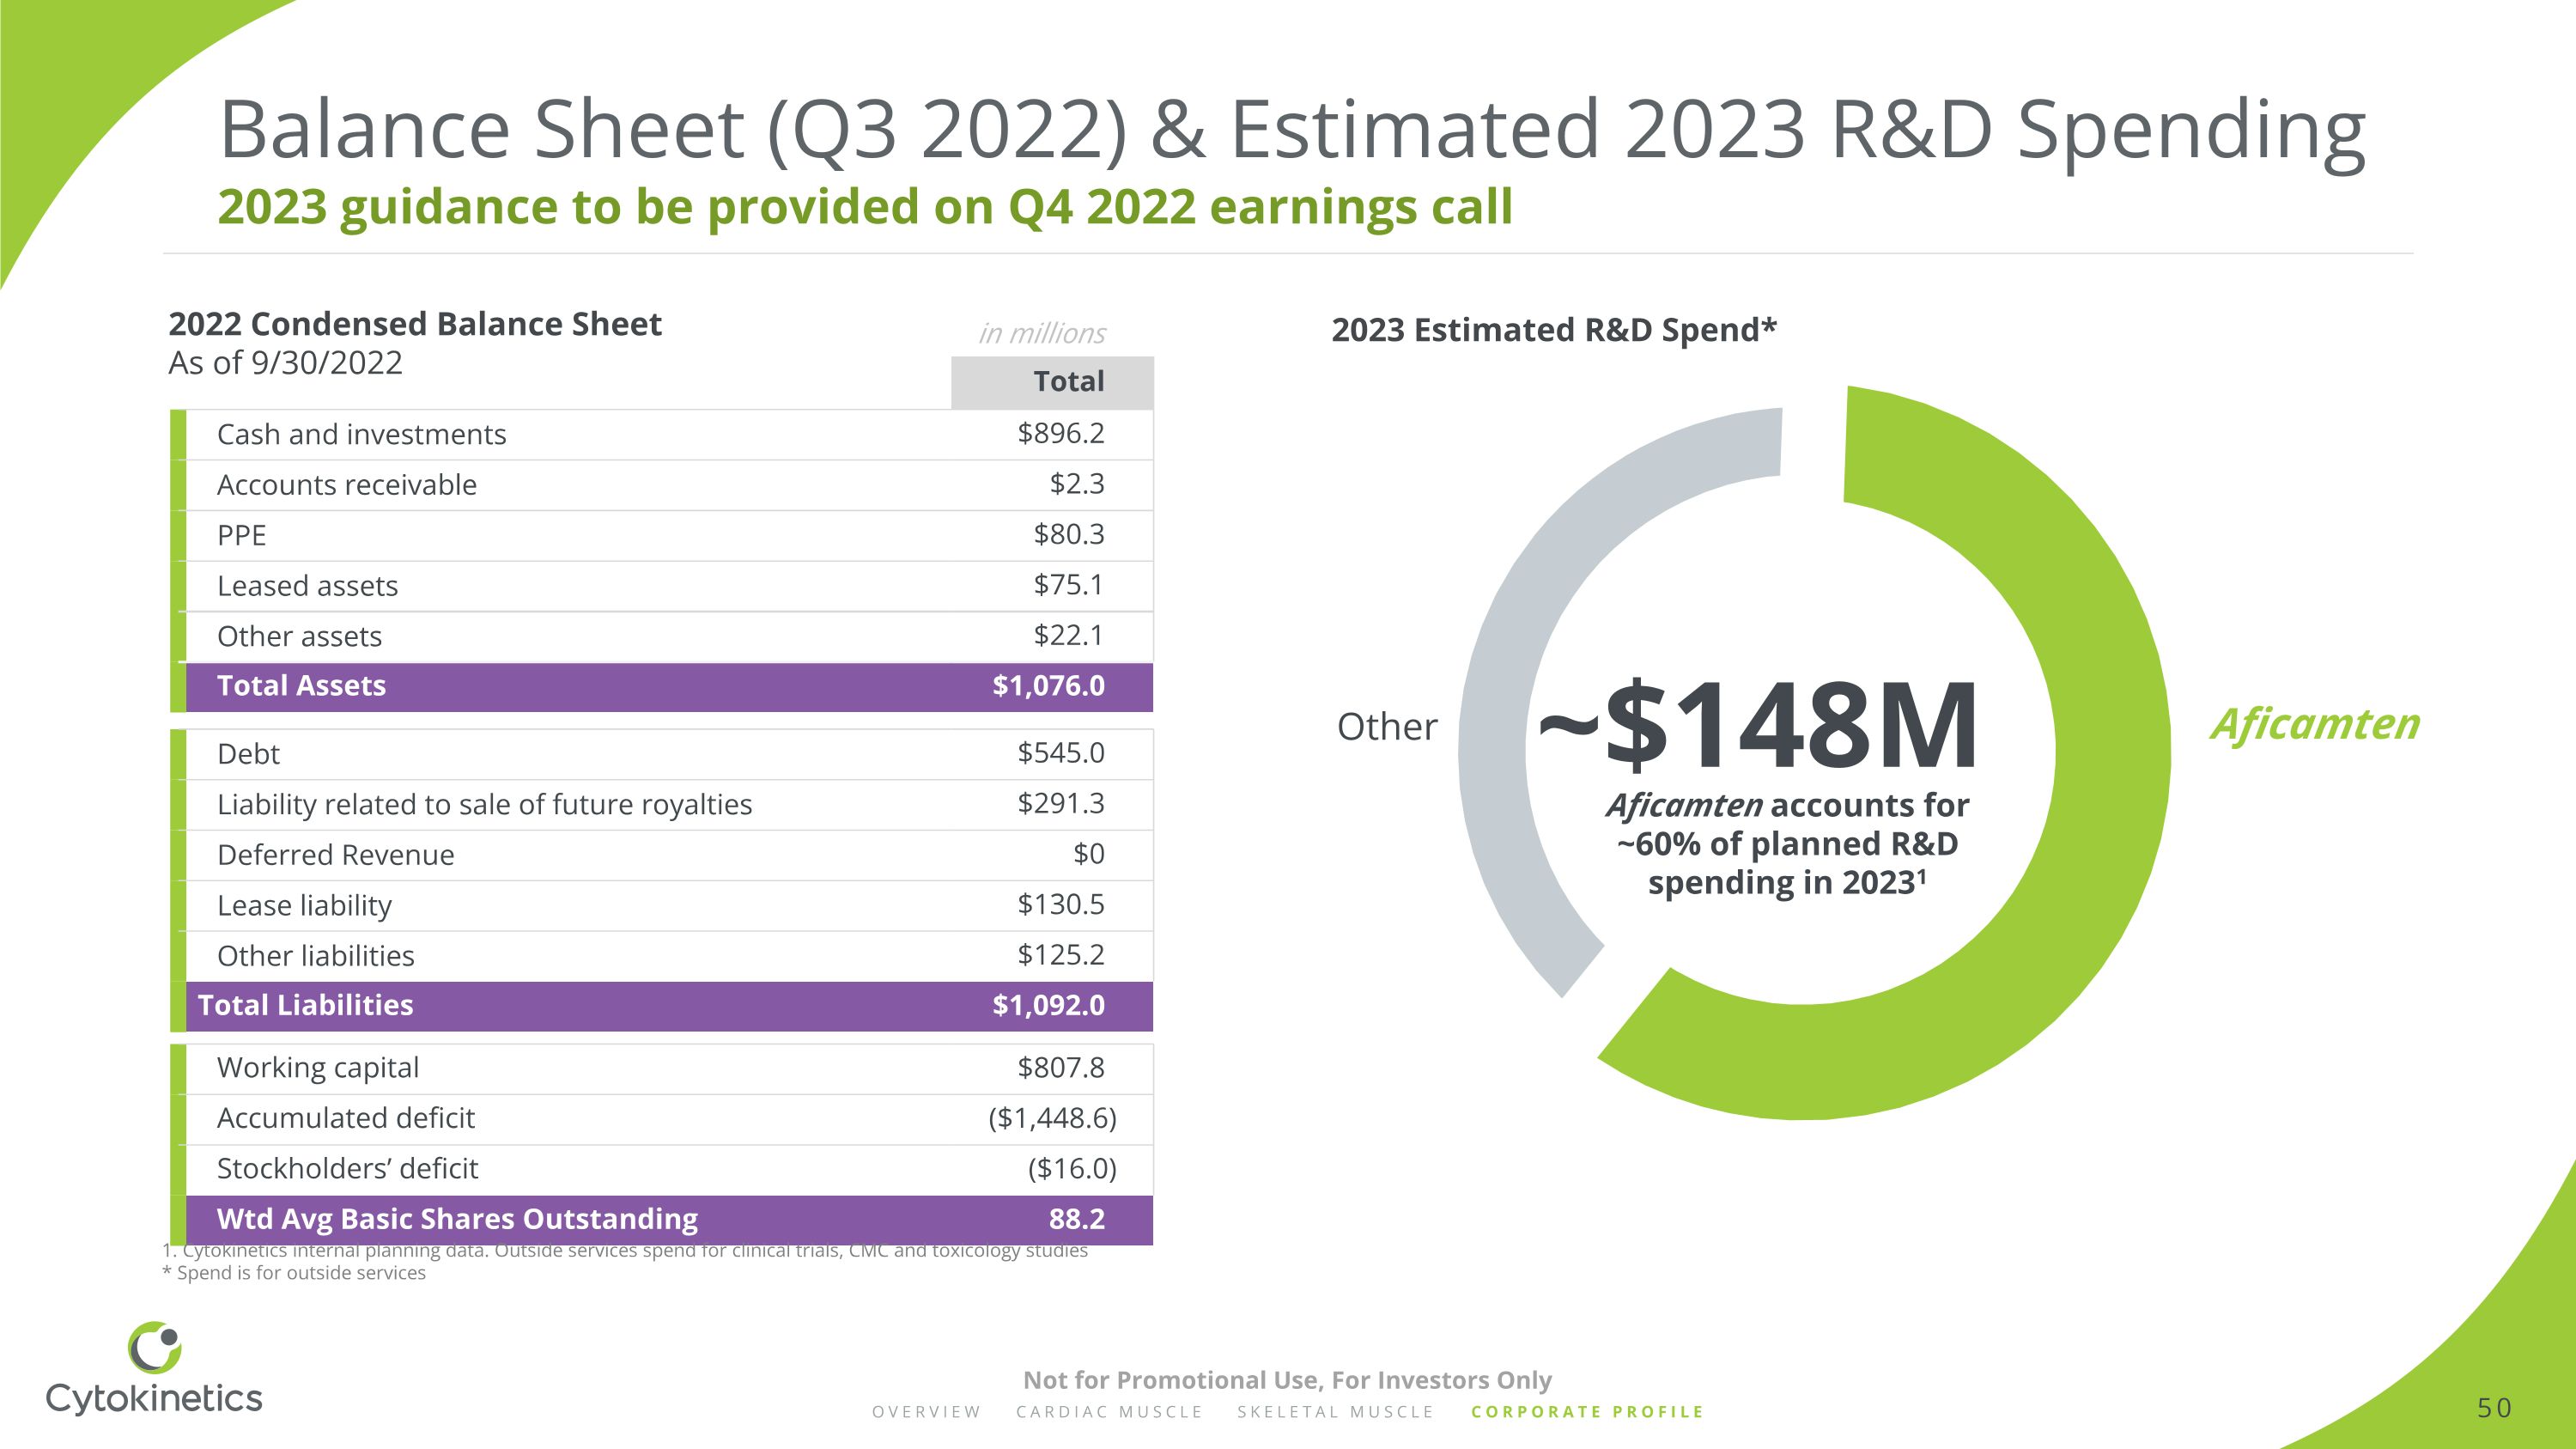Select the Corporate Profile section tab
The image size is (2576, 1449).
[1587, 1412]
